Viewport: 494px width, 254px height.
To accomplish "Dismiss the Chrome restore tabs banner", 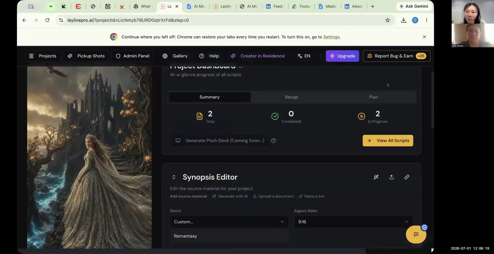I will (424, 37).
